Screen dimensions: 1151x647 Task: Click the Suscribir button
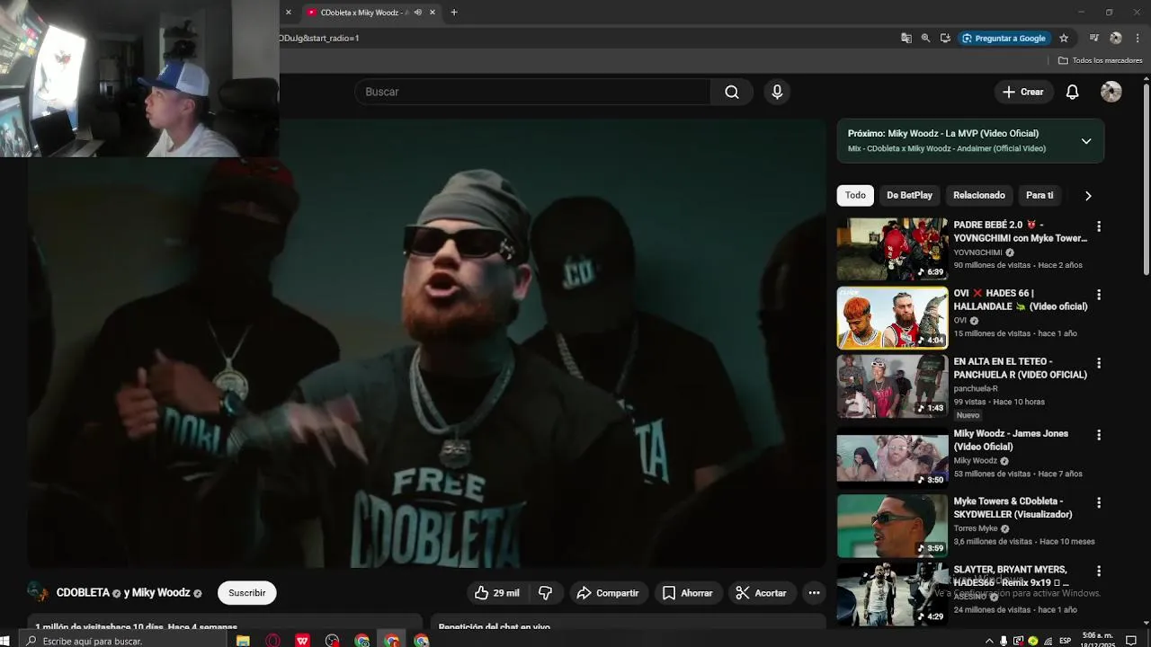point(247,593)
